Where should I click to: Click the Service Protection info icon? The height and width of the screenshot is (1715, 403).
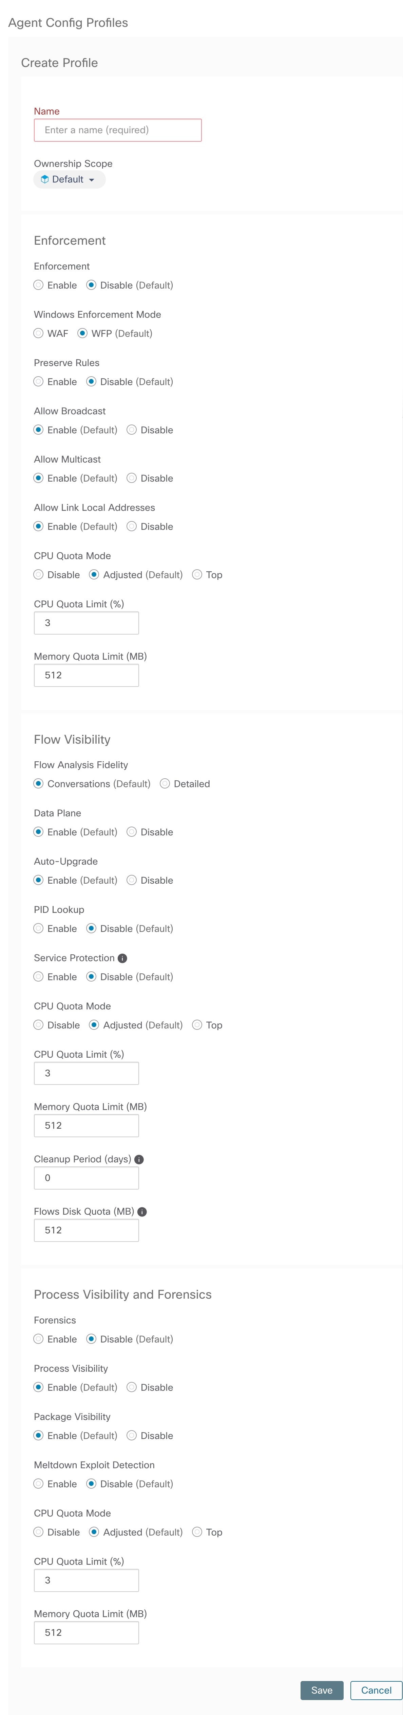[x=122, y=958]
